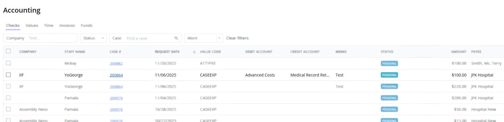Click the search magnifier in Case filter
Viewport: 504px width, 122px height.
pyautogui.click(x=176, y=38)
